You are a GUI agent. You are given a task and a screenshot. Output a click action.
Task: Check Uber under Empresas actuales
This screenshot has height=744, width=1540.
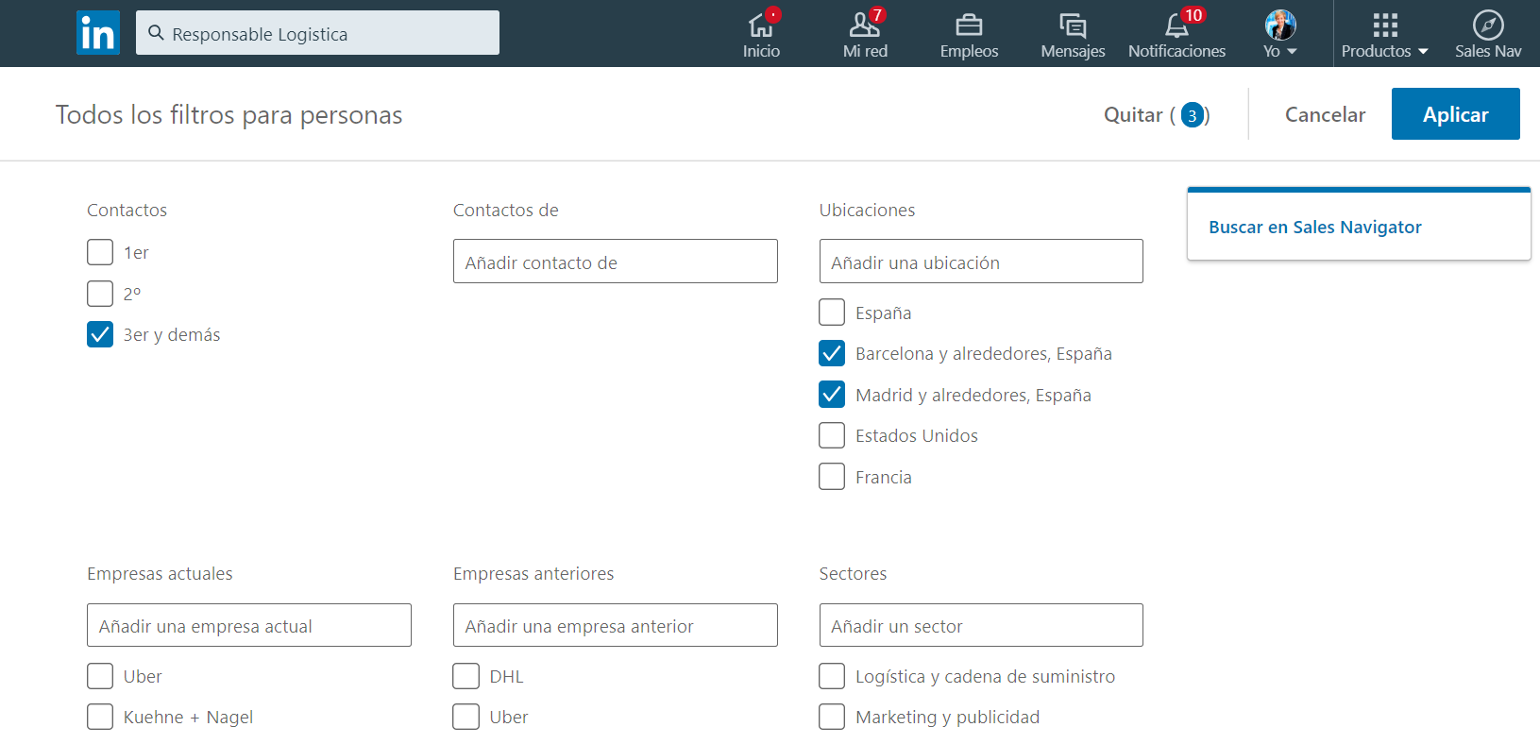coord(100,676)
